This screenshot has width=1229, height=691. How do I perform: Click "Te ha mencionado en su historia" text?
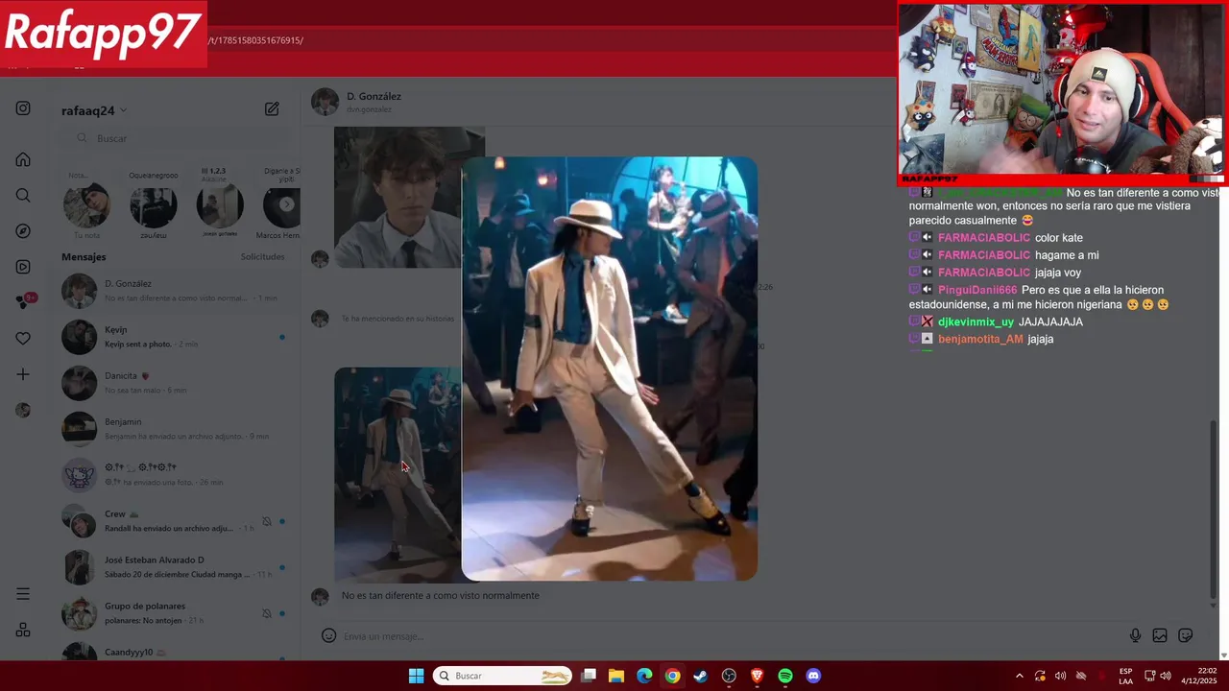[398, 319]
